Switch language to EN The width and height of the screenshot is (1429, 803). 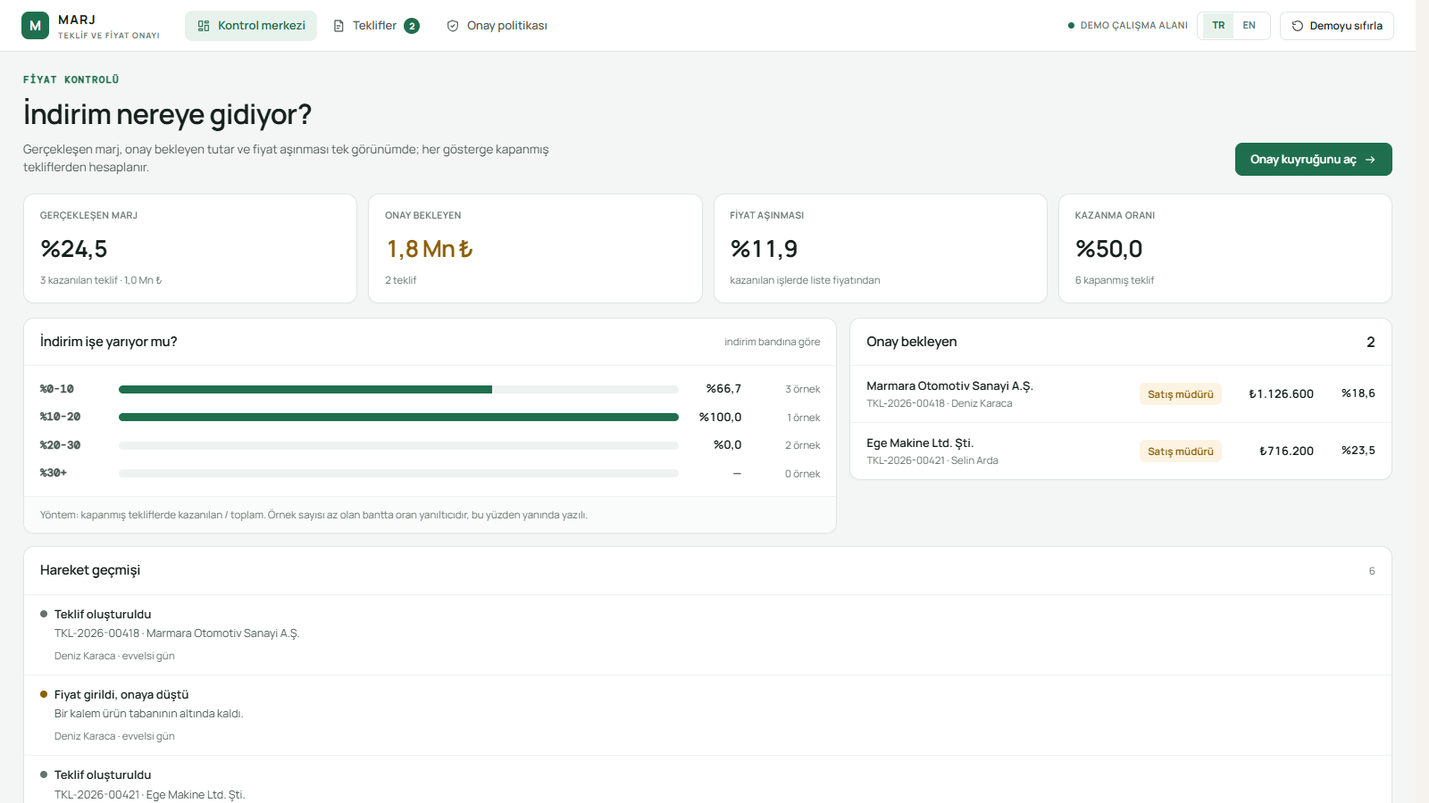[1249, 26]
